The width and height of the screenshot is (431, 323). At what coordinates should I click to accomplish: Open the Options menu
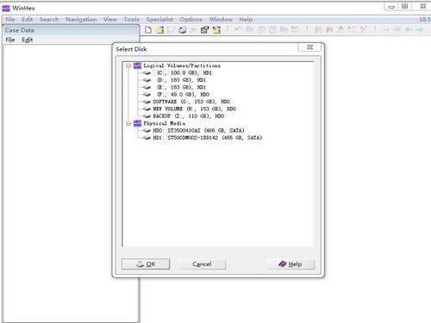click(191, 19)
